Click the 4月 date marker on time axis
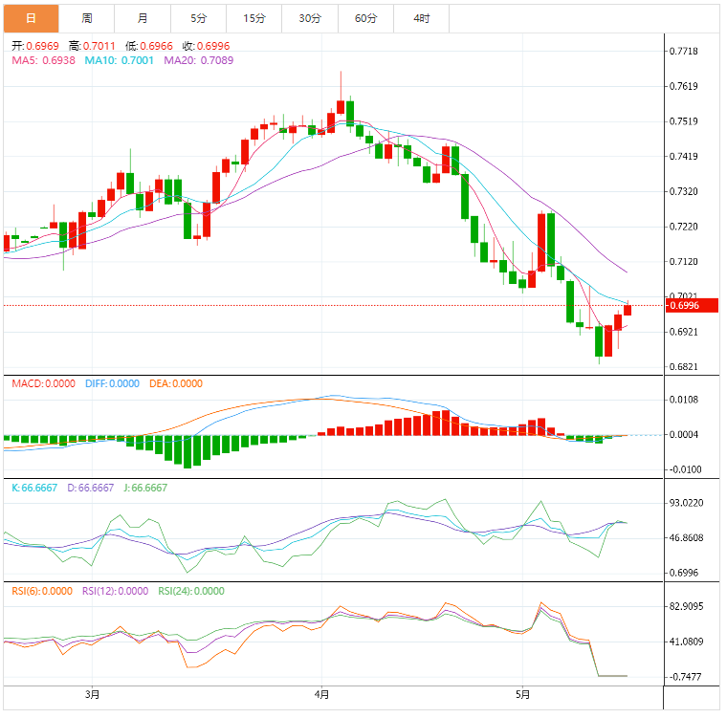The image size is (727, 718). point(321,694)
